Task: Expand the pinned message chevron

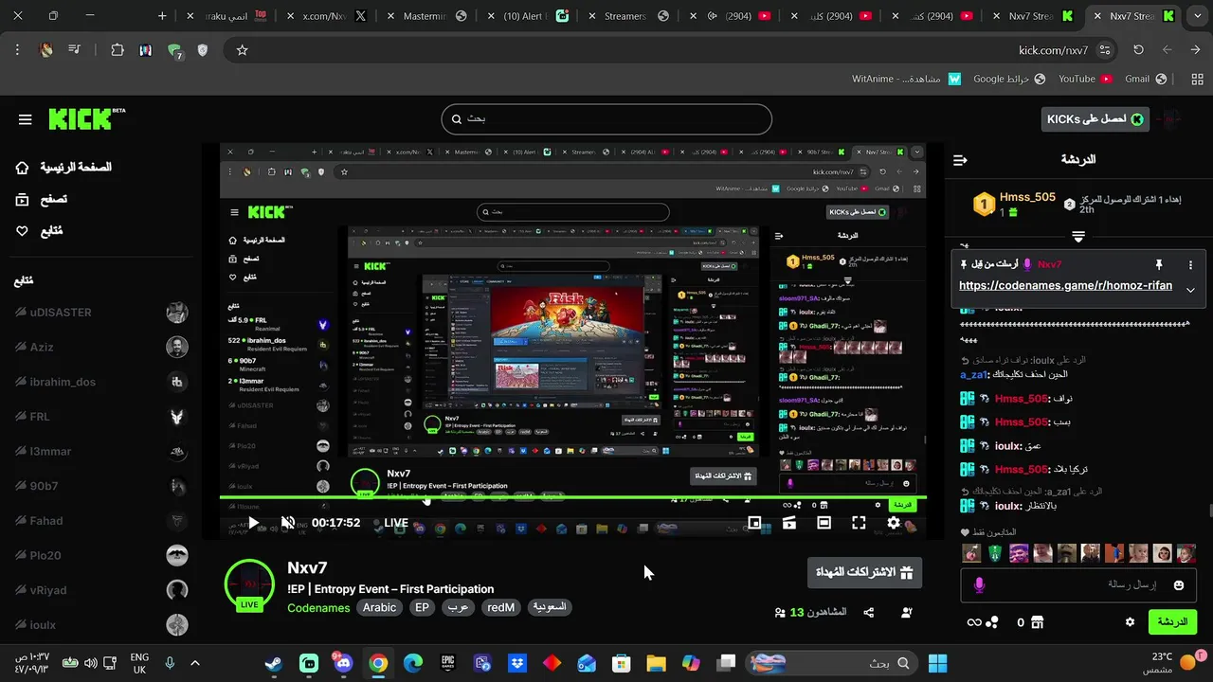Action: pyautogui.click(x=1190, y=290)
